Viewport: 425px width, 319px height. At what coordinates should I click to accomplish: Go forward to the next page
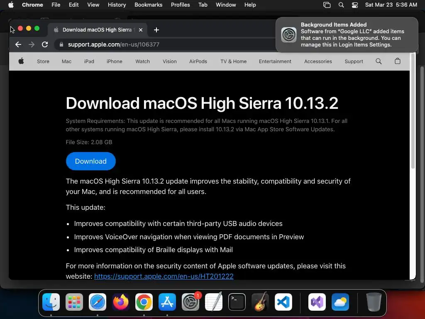32,44
